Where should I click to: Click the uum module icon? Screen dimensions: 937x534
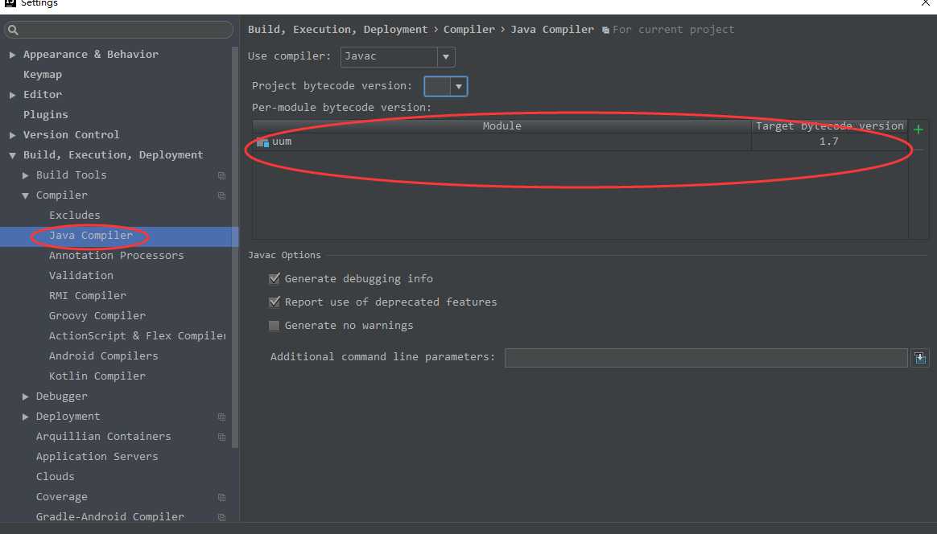(x=262, y=142)
